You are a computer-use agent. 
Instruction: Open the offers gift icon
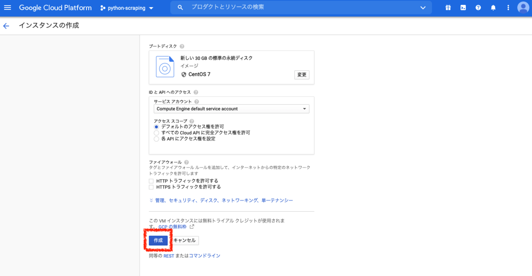[448, 7]
